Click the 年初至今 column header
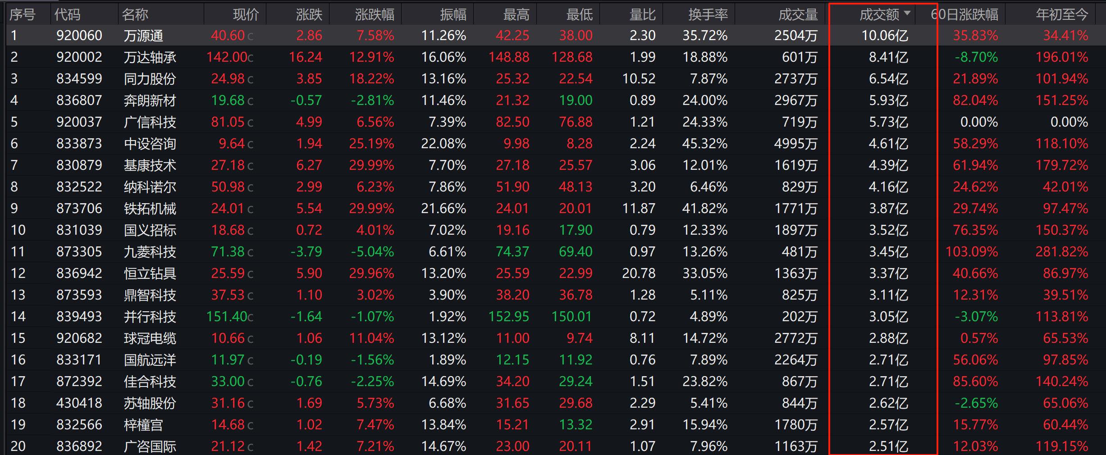1106x455 pixels. [x=1062, y=15]
